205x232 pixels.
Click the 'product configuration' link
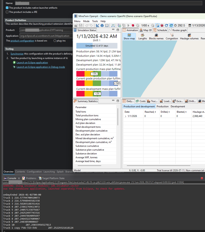pos(22,41)
